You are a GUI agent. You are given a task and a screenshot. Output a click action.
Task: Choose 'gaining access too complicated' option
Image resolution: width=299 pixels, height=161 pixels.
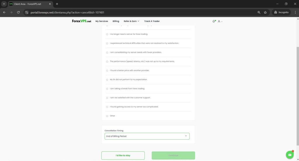pos(107,107)
